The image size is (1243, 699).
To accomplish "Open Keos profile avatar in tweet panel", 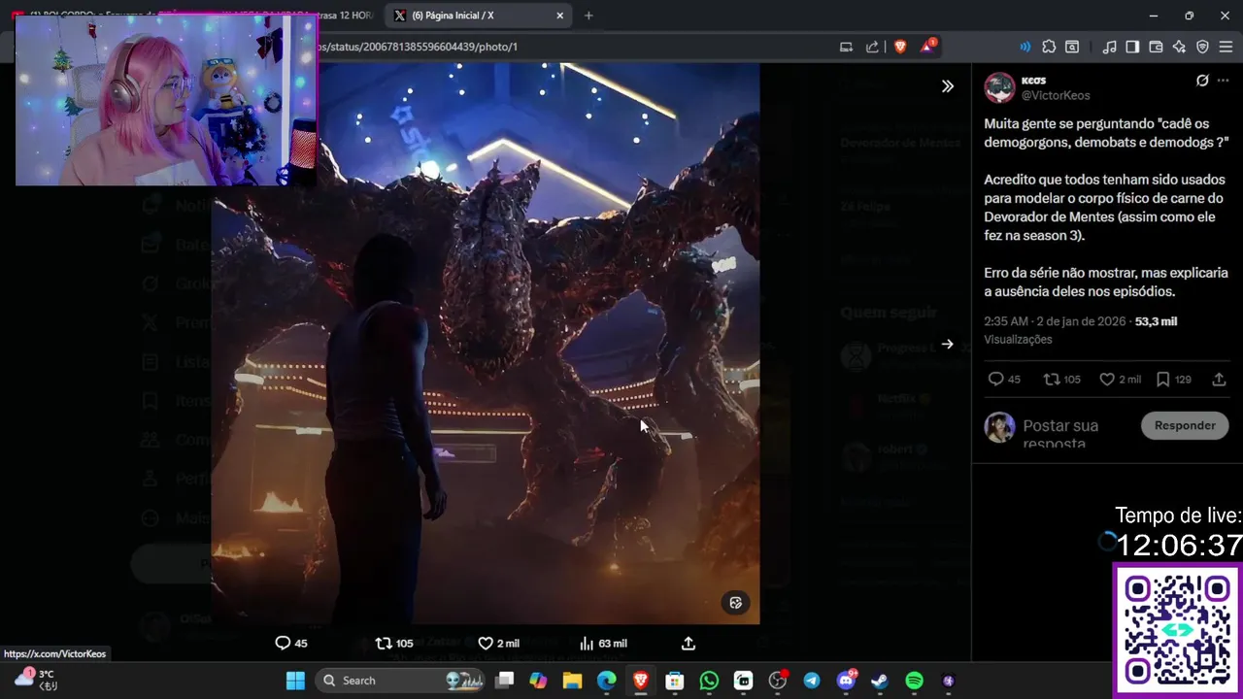I will click(999, 87).
